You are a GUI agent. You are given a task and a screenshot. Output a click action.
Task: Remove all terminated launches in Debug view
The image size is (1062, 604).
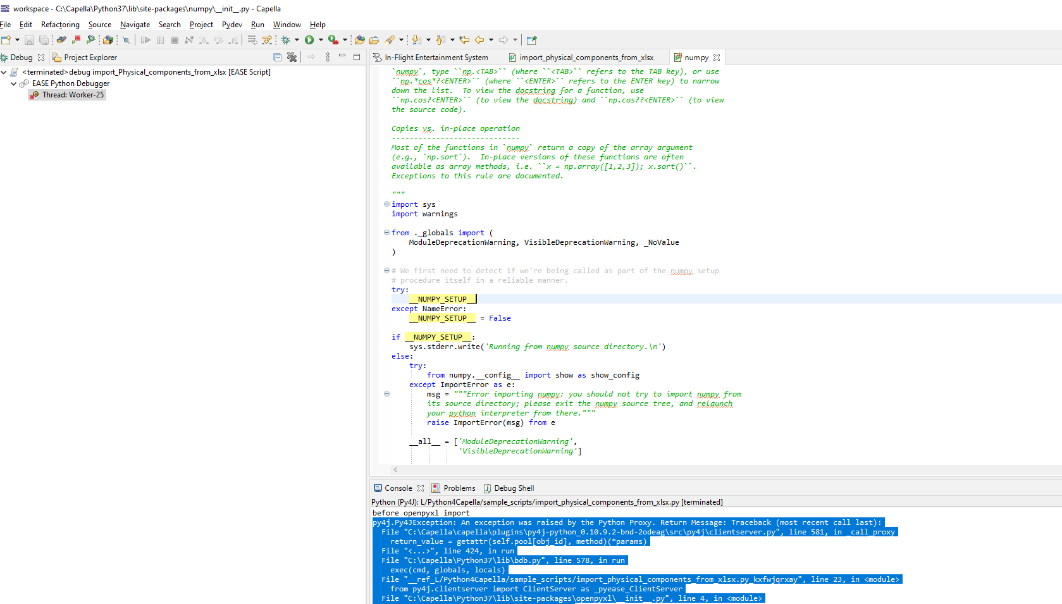[292, 57]
